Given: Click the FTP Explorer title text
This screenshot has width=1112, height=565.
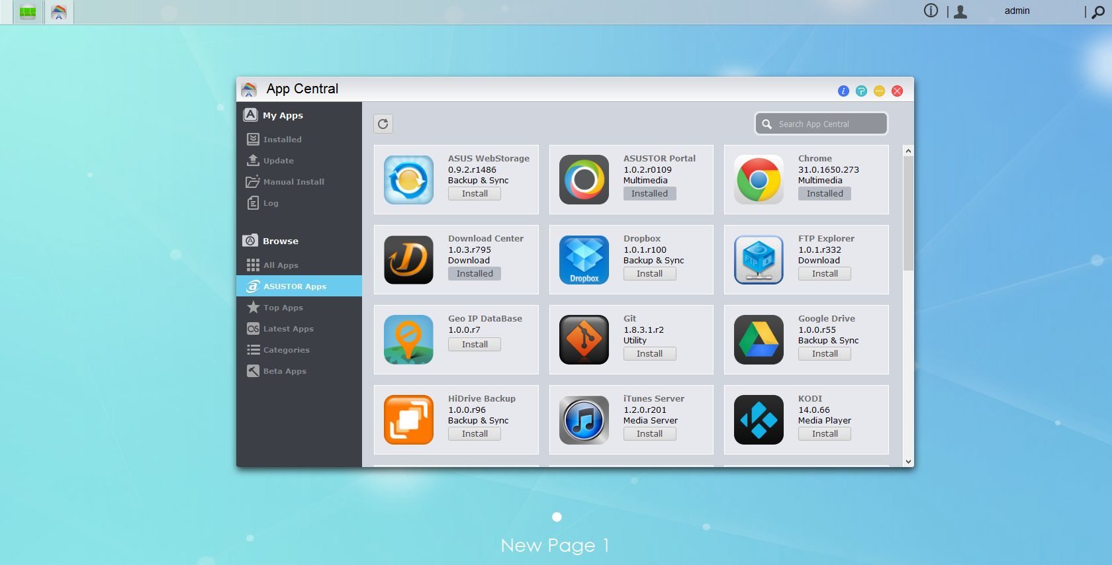Looking at the screenshot, I should pos(826,239).
